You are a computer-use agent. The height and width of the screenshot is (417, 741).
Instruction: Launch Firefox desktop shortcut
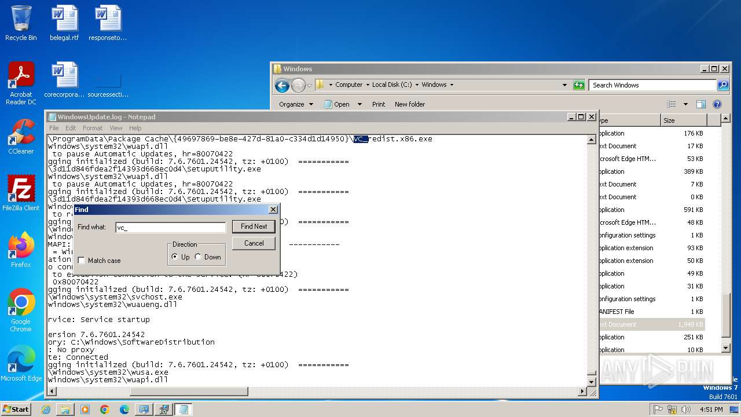[x=21, y=250]
